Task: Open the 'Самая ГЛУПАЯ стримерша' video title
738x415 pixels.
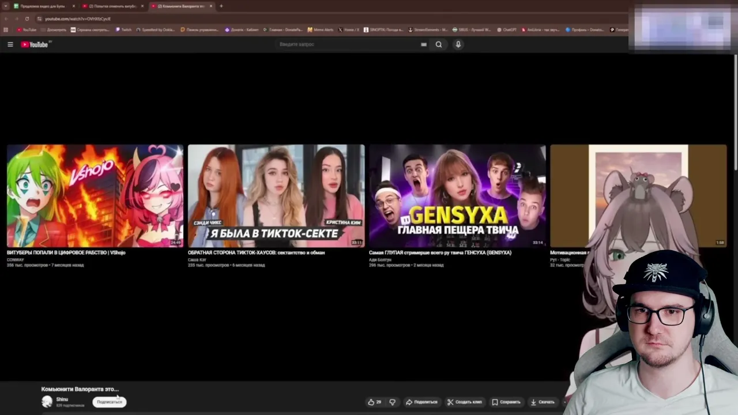Action: (440, 252)
